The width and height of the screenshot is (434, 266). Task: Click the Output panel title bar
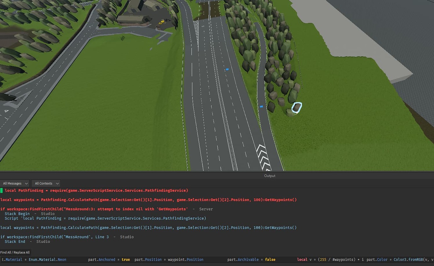click(270, 176)
